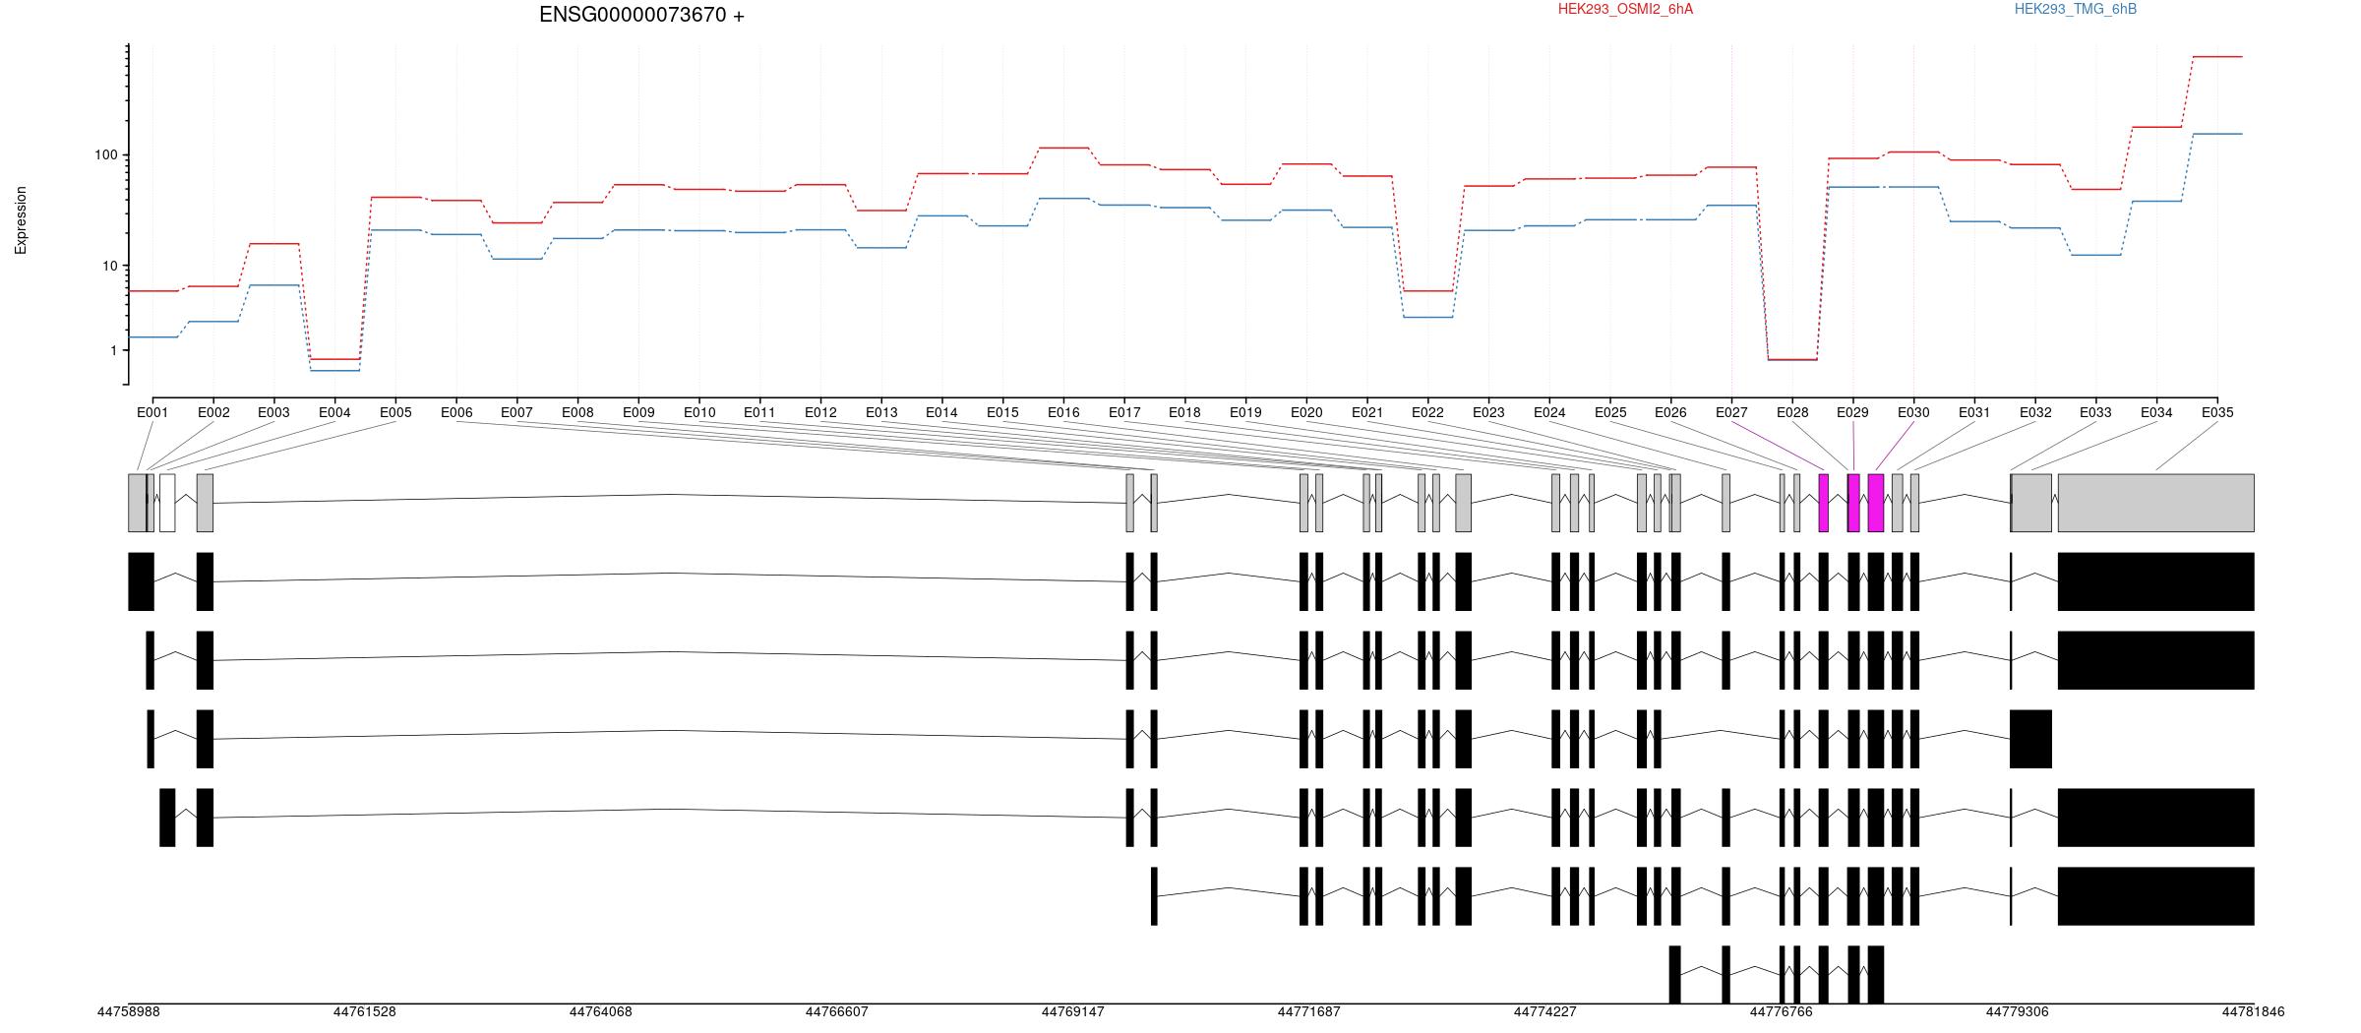
Task: Click the highest red expression segment at E035
Action: tap(2218, 57)
